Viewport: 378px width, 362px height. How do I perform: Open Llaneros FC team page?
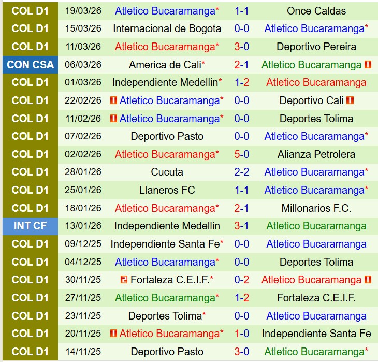167,190
